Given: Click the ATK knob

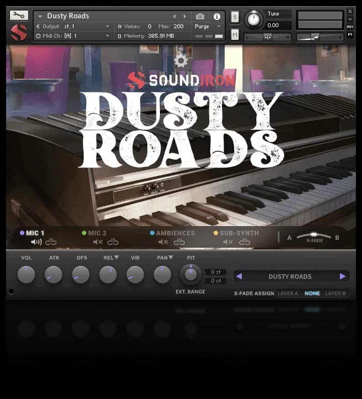Looking at the screenshot, I should point(53,274).
